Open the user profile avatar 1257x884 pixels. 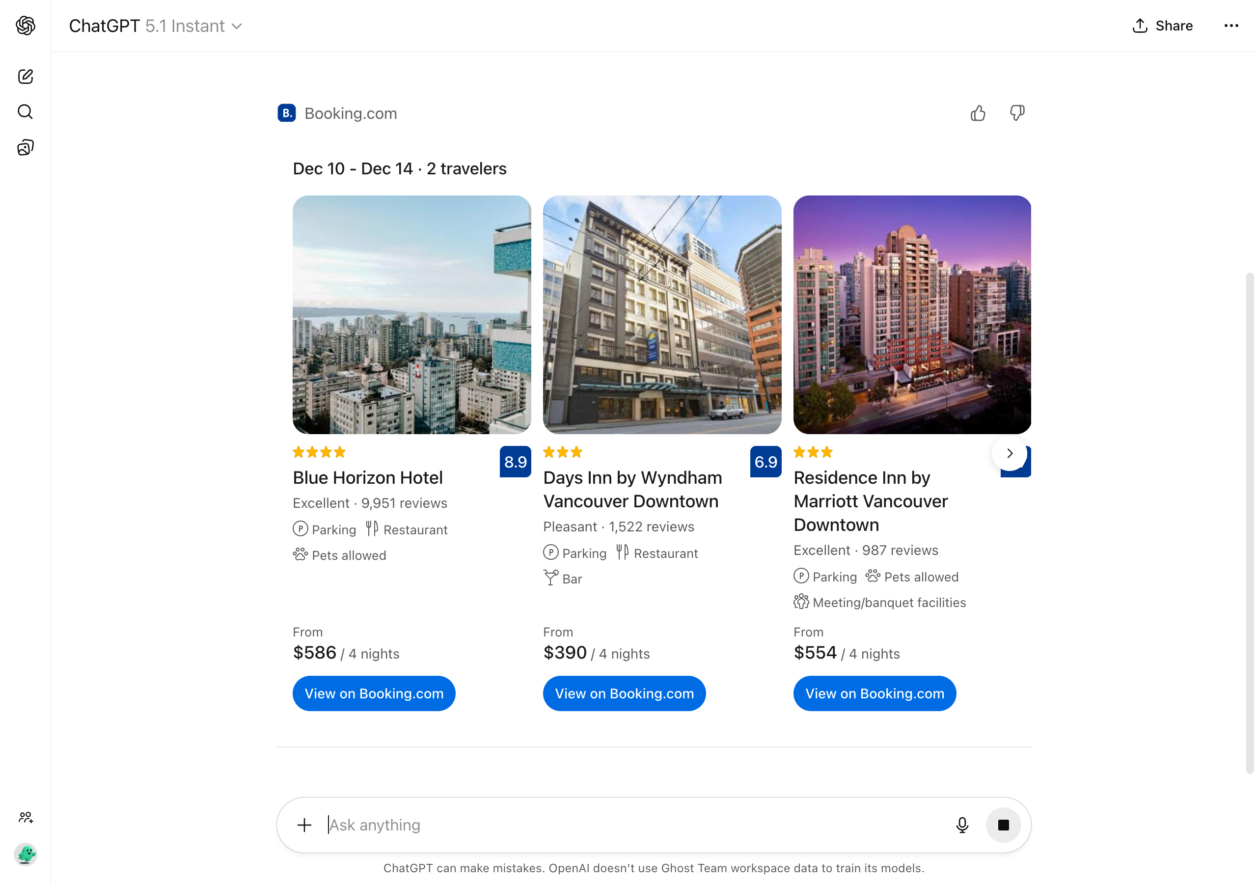coord(25,854)
